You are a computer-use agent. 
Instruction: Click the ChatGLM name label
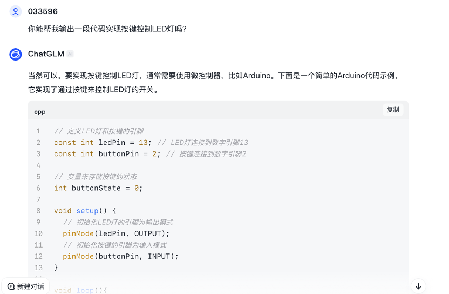(46, 54)
